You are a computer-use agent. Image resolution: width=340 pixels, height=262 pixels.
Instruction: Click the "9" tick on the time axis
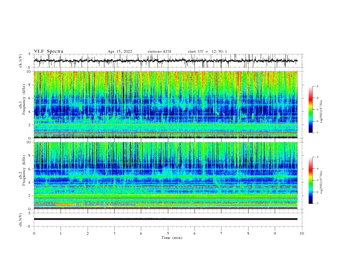point(275,233)
